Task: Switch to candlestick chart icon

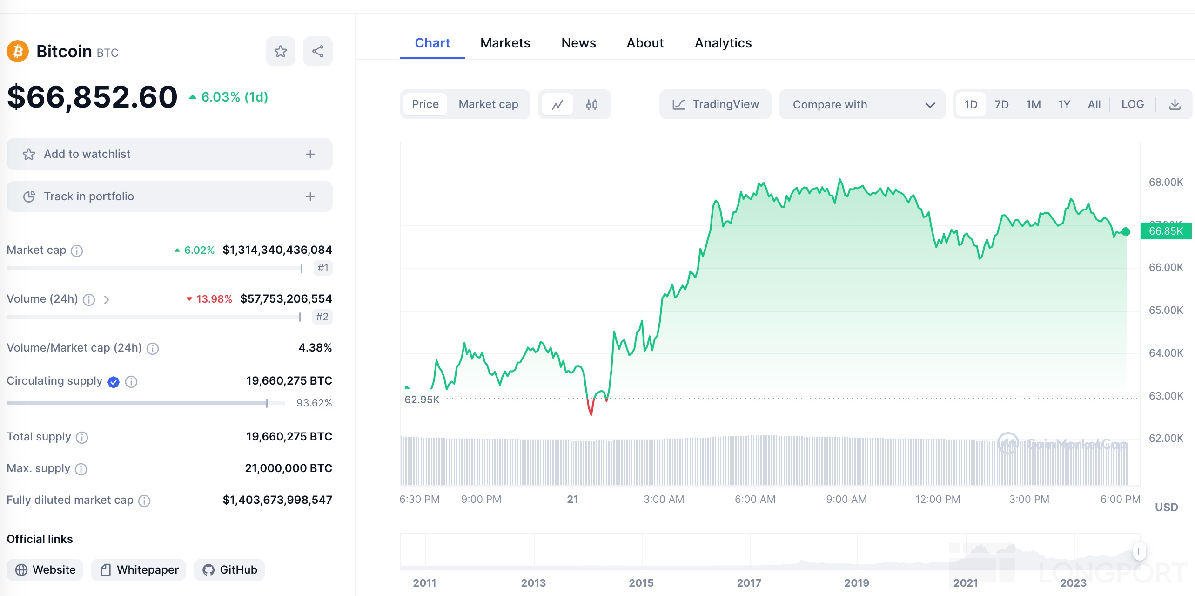Action: [x=591, y=104]
